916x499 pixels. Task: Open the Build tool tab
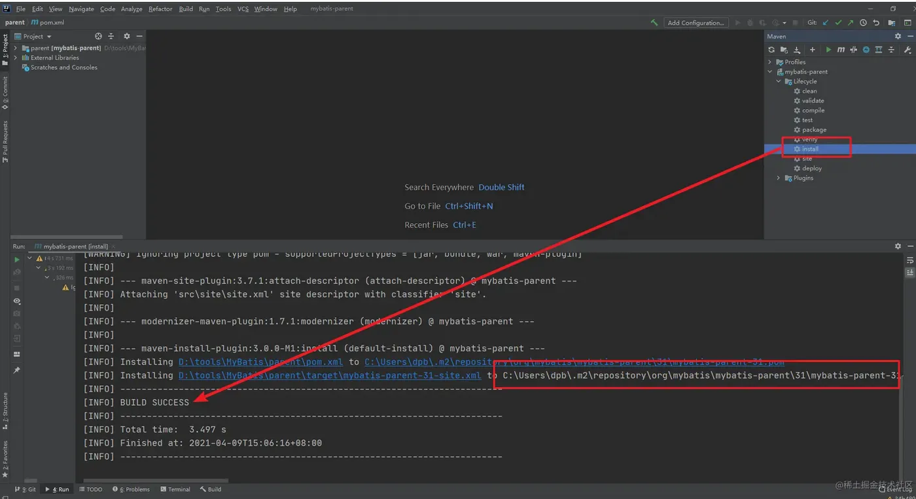(211, 489)
